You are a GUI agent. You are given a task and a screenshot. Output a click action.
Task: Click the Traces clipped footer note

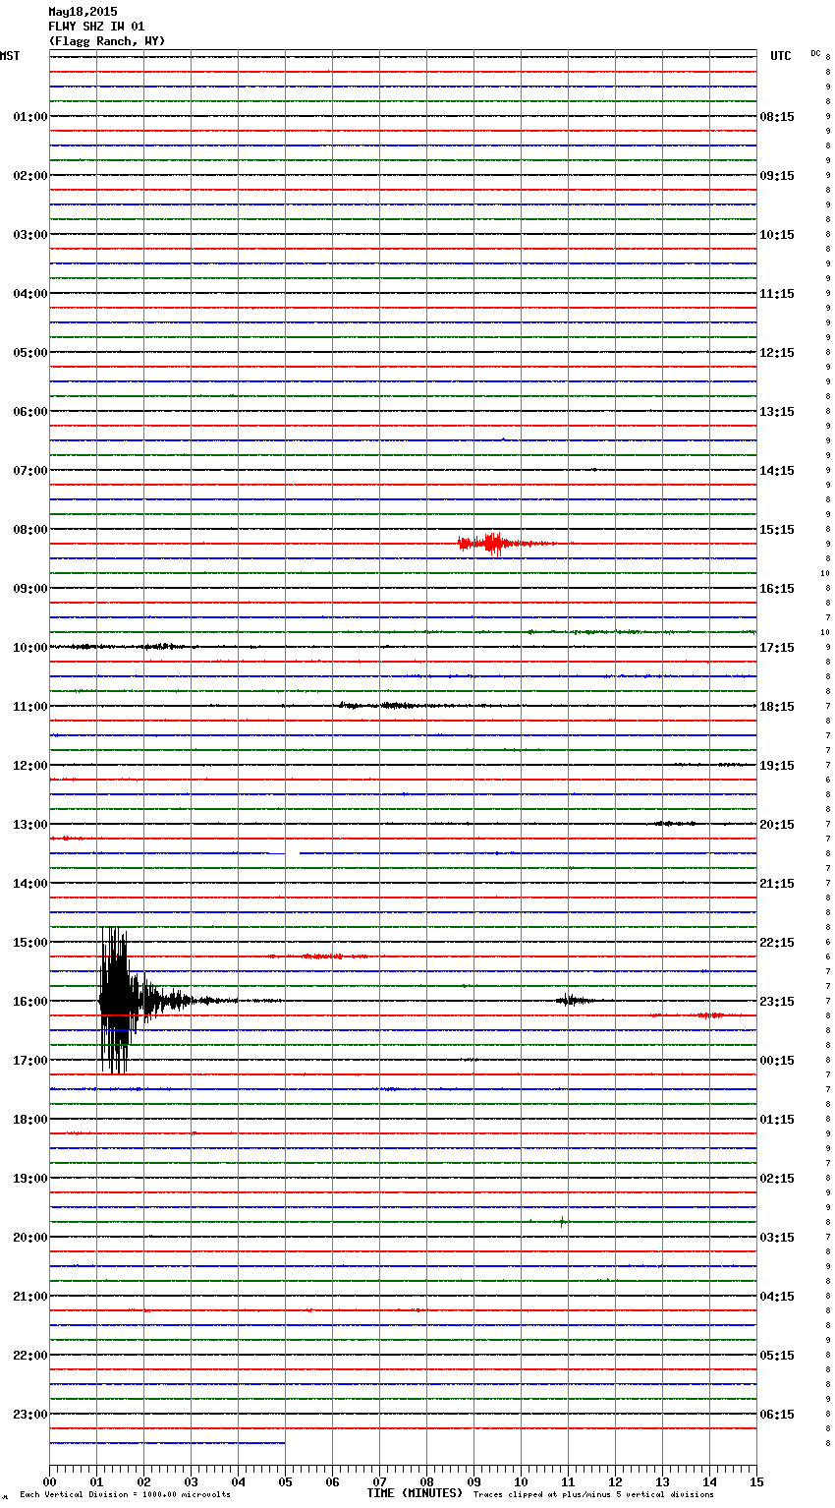[x=593, y=1494]
